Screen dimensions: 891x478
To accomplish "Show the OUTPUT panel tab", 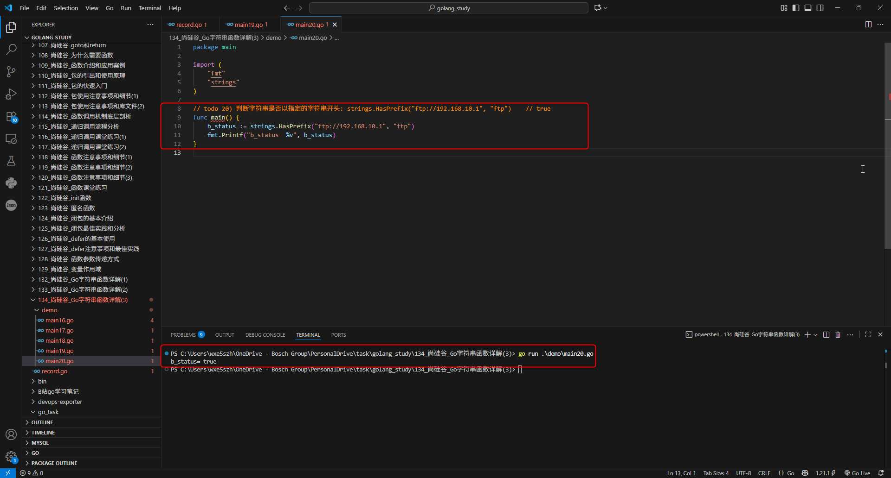I will tap(225, 335).
